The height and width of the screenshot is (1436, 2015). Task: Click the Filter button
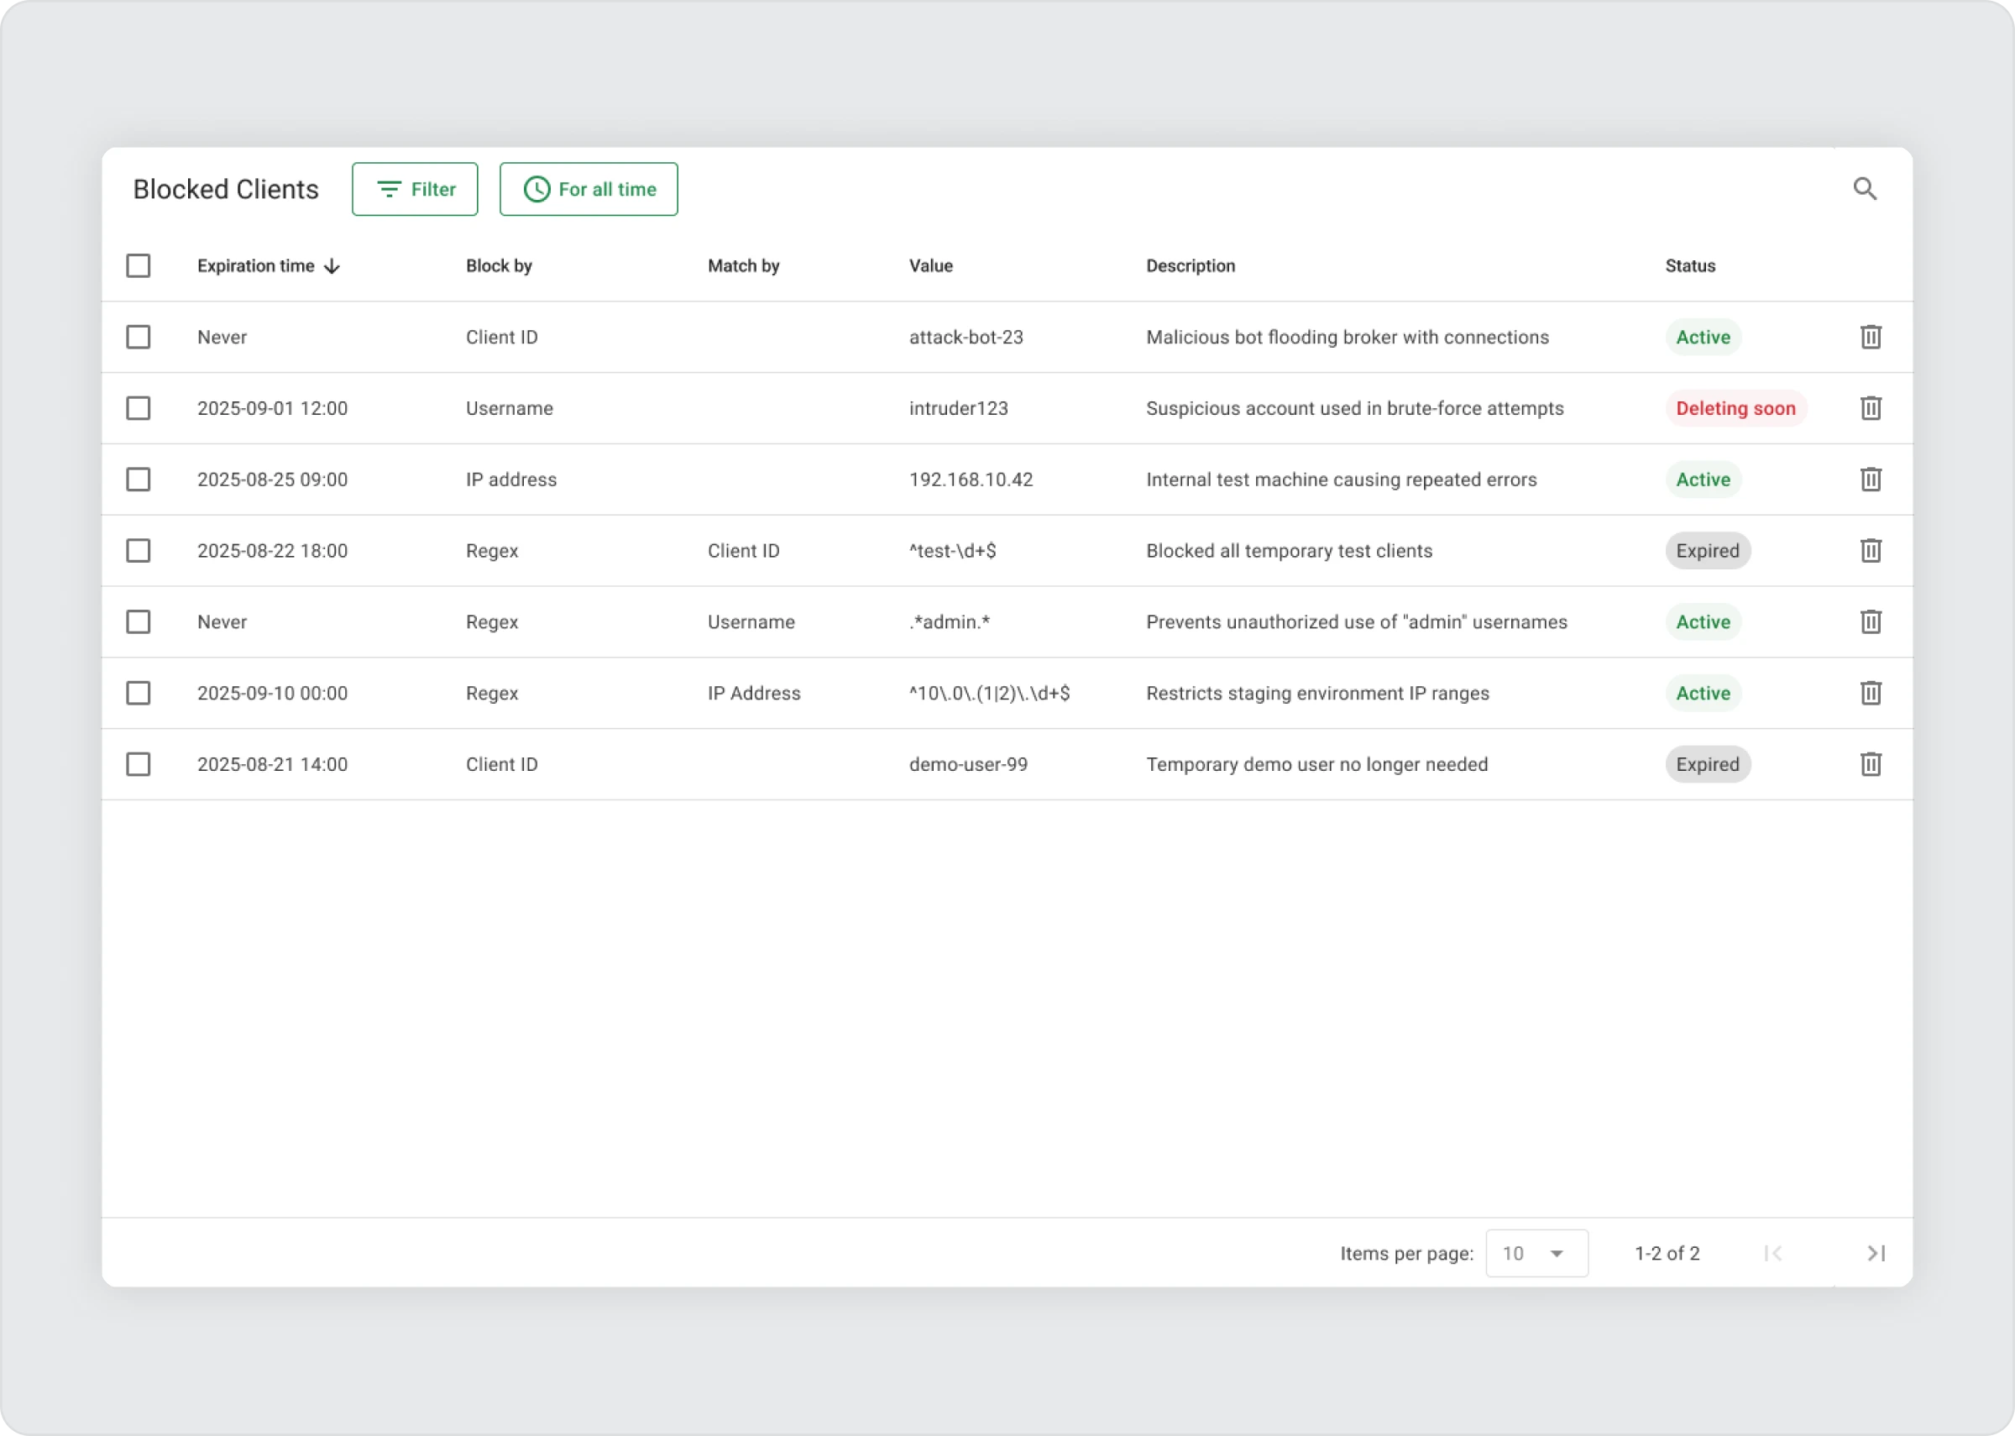[x=415, y=189]
